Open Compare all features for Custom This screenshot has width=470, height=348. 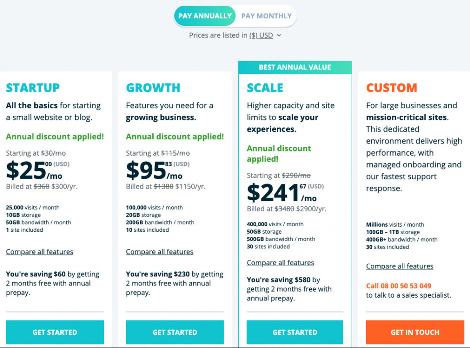tap(399, 266)
